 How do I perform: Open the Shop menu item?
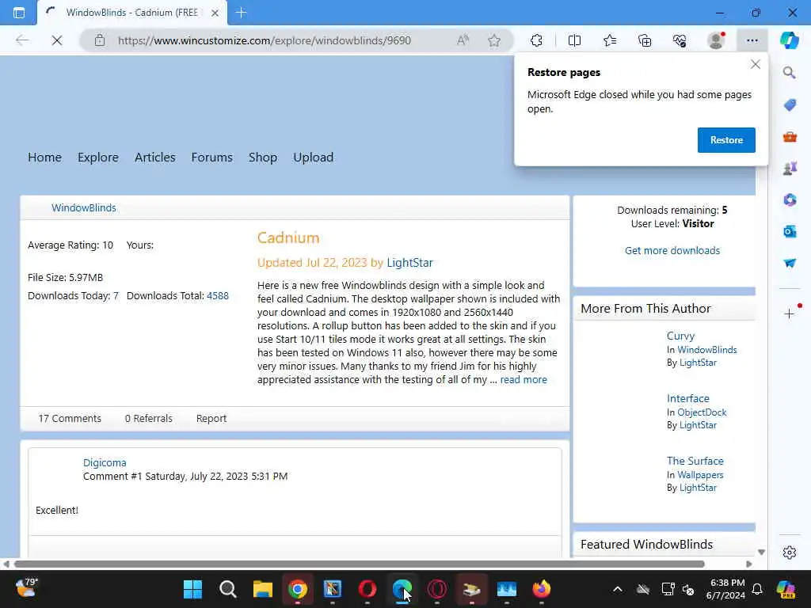[x=263, y=158]
